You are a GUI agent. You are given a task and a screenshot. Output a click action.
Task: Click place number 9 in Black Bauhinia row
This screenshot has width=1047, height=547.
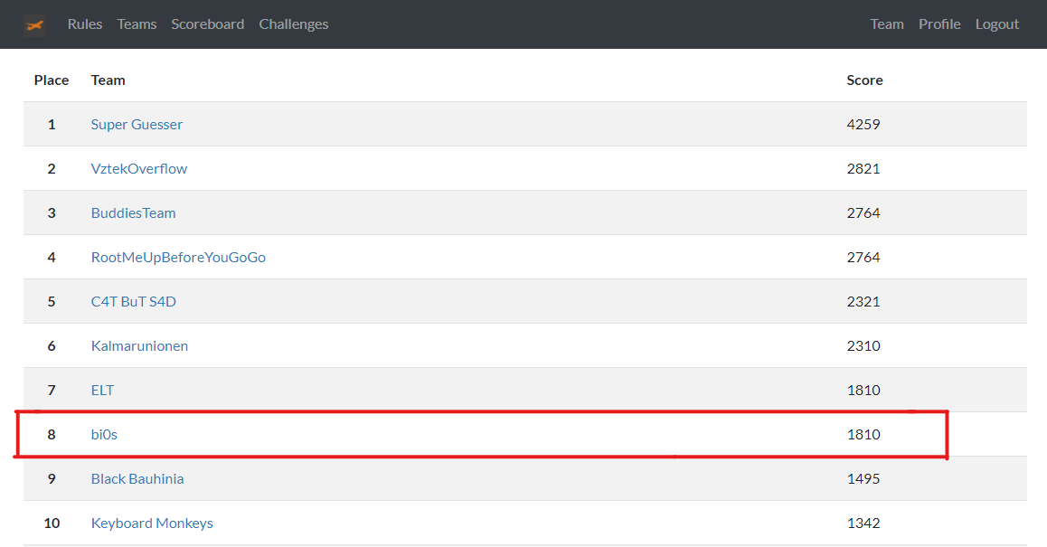[52, 479]
